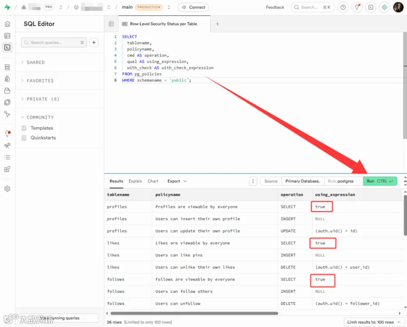Open the Advisors lightbulb sidebar icon
Screen dimensions: 407x327
click(x=8, y=134)
